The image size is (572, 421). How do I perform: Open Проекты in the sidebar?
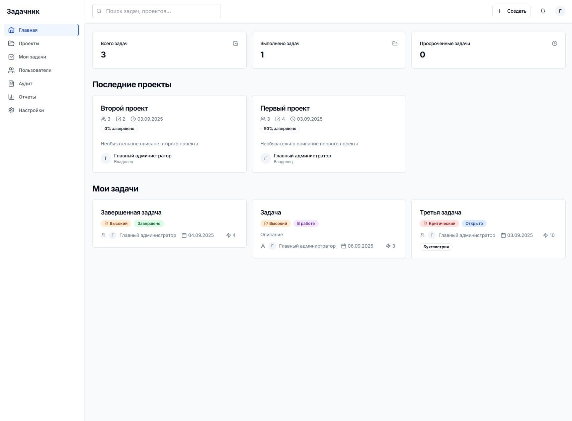(x=29, y=43)
